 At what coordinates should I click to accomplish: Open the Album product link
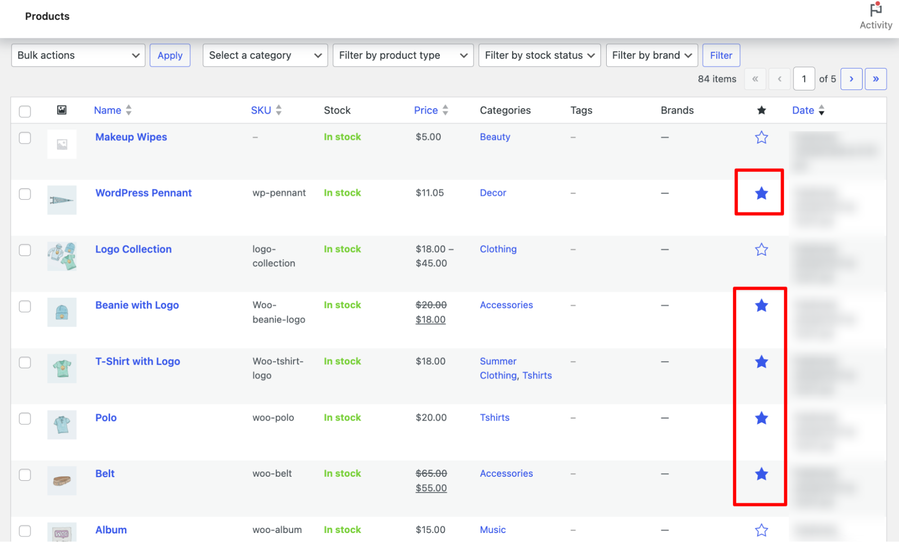pos(111,530)
